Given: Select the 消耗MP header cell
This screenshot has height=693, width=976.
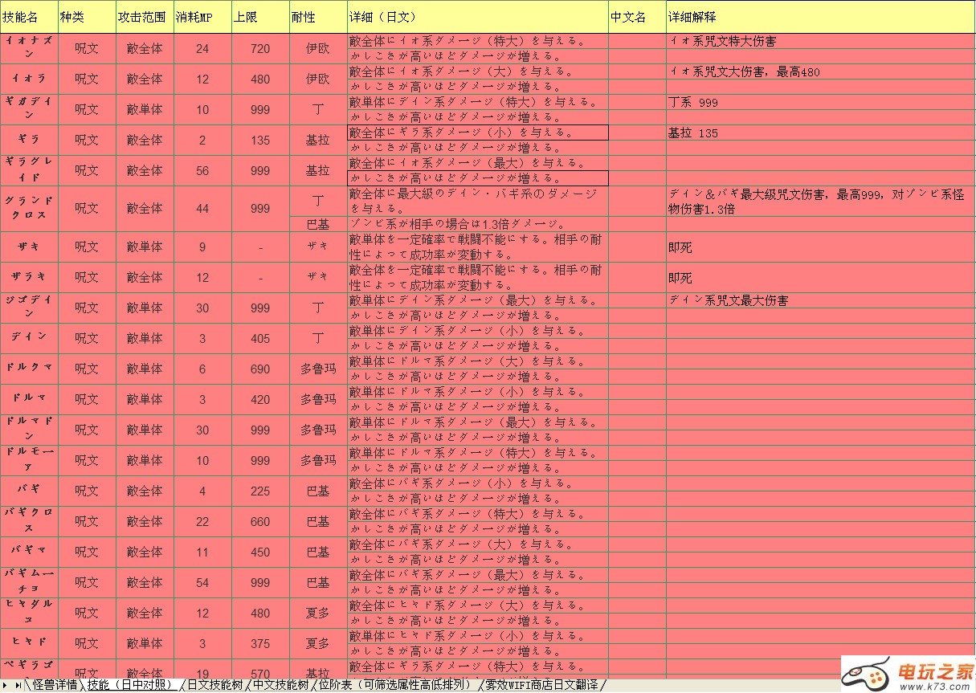Looking at the screenshot, I should [x=202, y=17].
